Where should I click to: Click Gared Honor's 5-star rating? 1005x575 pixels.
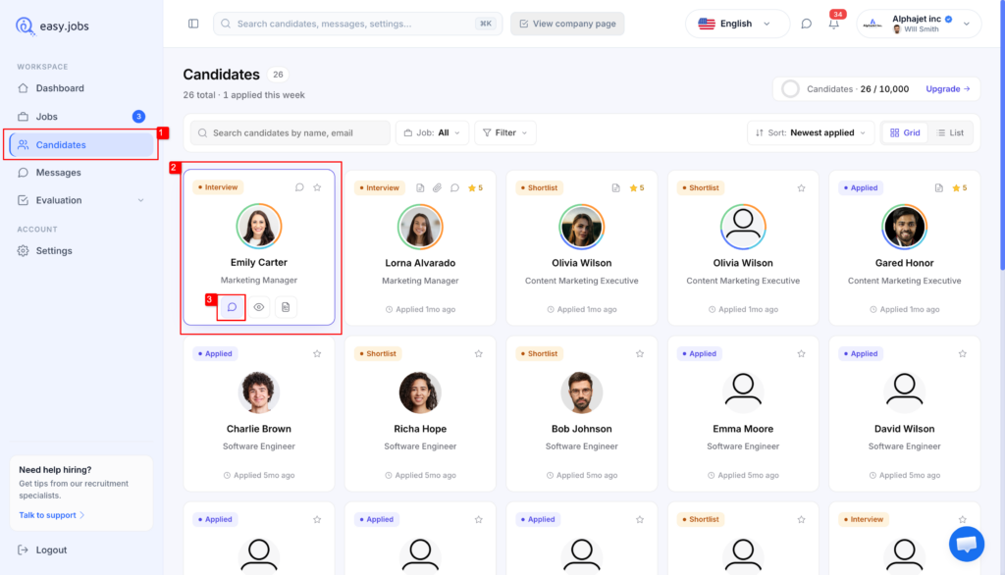(x=960, y=187)
